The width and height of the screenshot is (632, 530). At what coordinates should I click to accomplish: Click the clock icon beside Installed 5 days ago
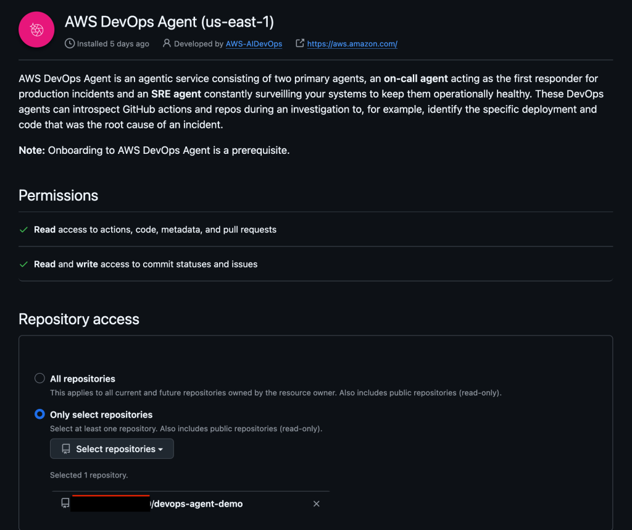coord(70,43)
